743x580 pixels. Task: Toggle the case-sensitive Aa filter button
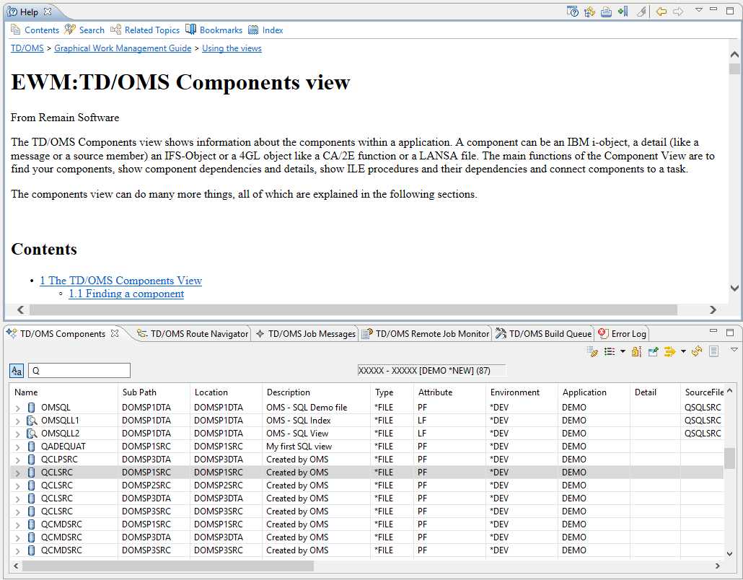17,371
